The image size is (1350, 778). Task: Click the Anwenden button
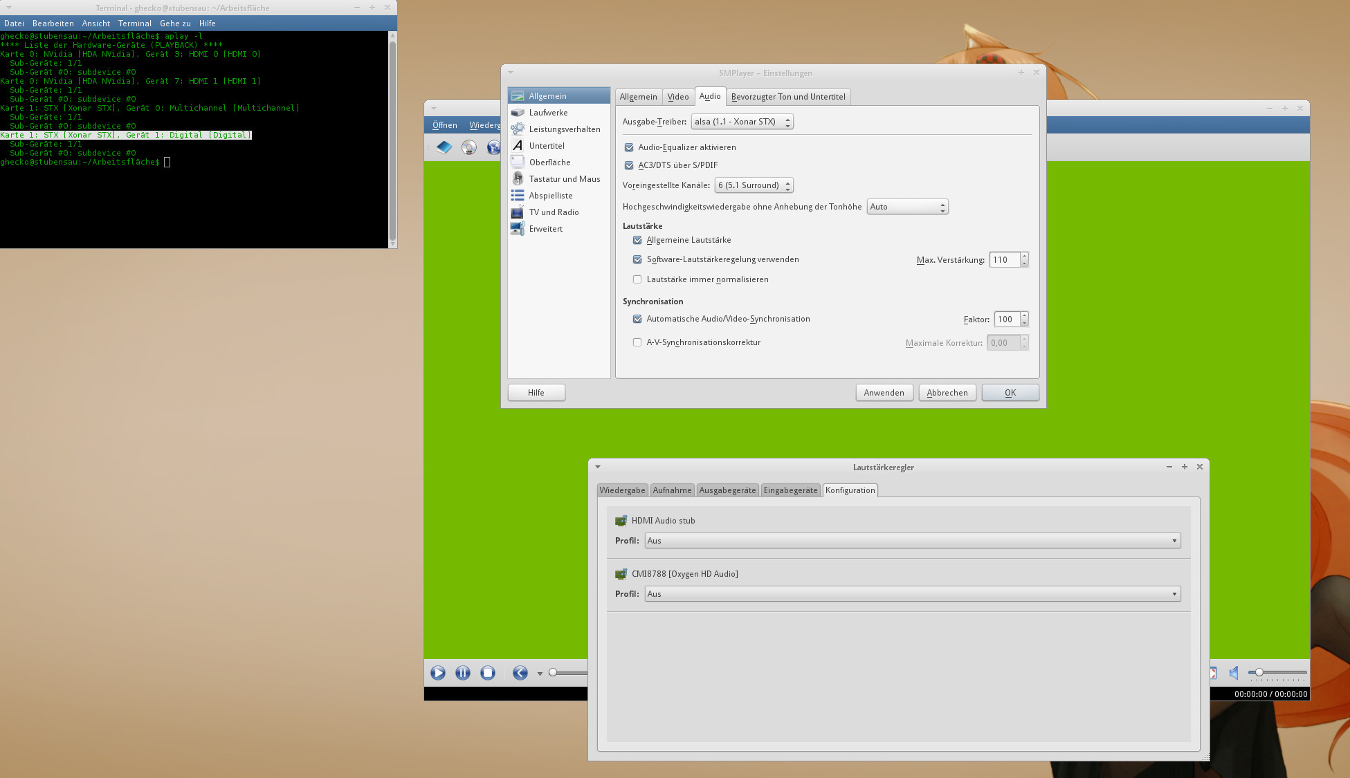(x=884, y=393)
